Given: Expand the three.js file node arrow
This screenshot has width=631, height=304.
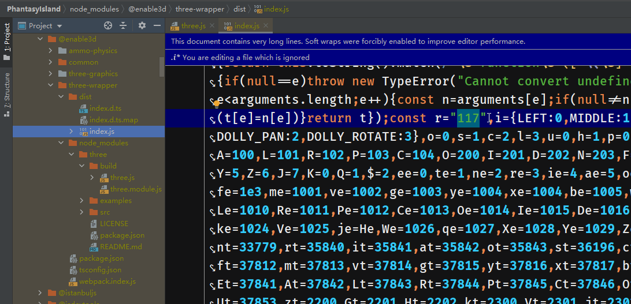Looking at the screenshot, I should point(92,178).
